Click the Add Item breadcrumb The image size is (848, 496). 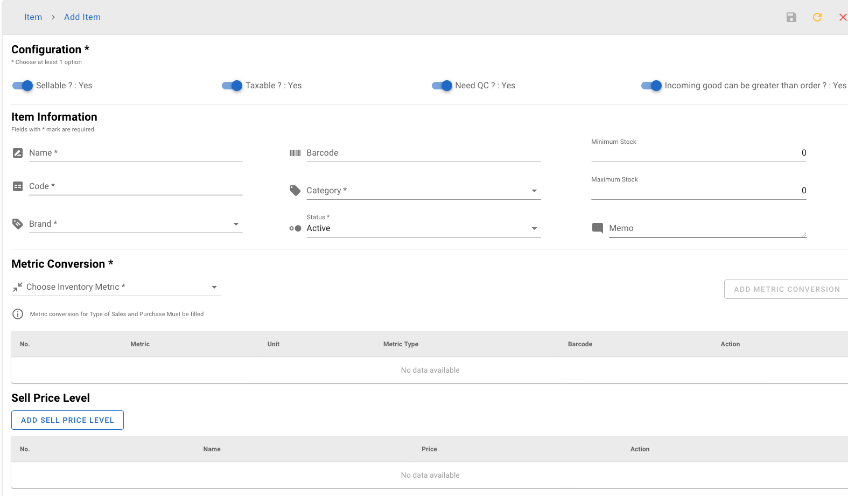pos(82,17)
